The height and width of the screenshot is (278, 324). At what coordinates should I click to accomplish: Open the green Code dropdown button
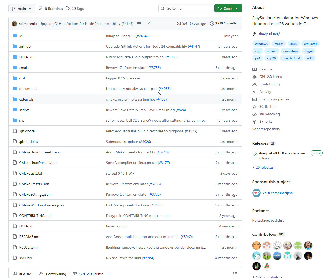(x=228, y=8)
